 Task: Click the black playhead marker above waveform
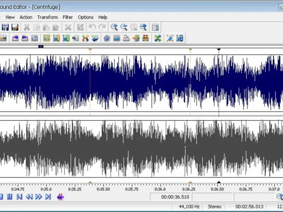(x=219, y=50)
